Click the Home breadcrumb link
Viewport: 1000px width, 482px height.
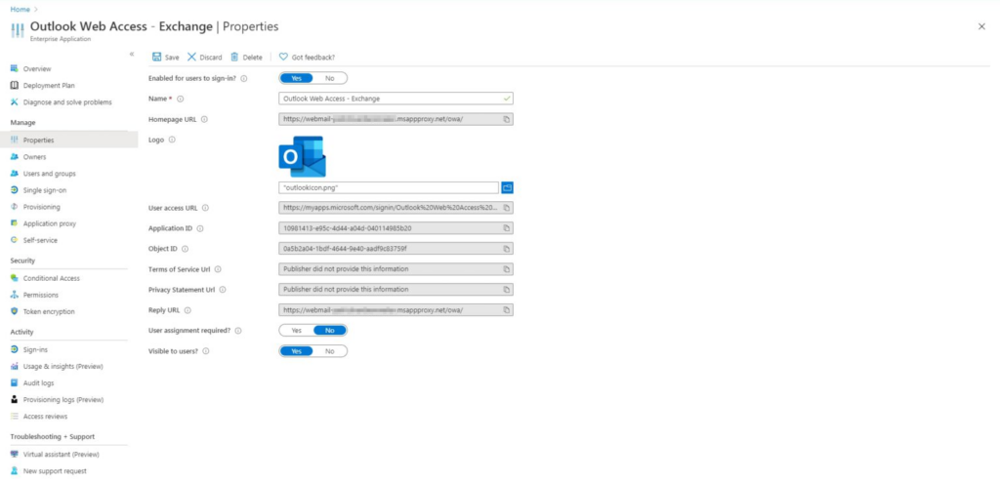[20, 10]
